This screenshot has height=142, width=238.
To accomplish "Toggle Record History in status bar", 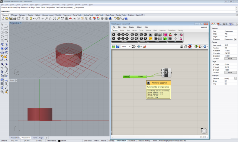I will [x=144, y=141].
